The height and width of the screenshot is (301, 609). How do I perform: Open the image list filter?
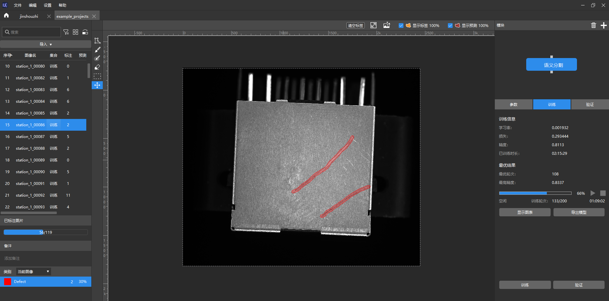(66, 32)
